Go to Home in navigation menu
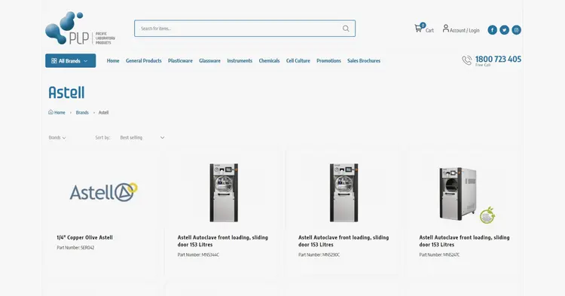 pyautogui.click(x=113, y=60)
